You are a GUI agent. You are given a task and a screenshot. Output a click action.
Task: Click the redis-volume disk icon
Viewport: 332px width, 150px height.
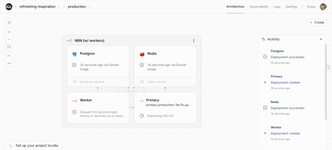(x=142, y=82)
